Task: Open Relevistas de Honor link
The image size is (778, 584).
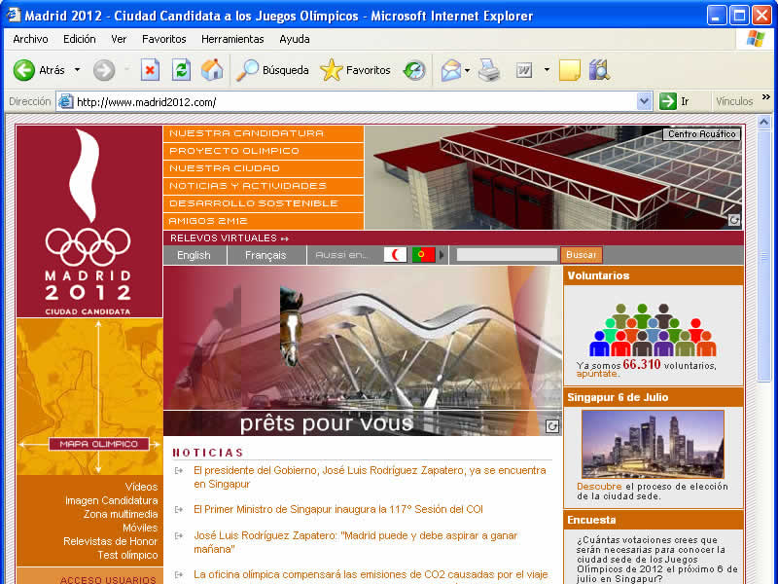Action: pos(110,542)
